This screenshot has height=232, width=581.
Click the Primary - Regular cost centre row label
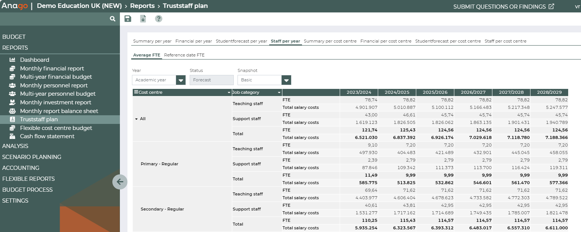pyautogui.click(x=159, y=164)
